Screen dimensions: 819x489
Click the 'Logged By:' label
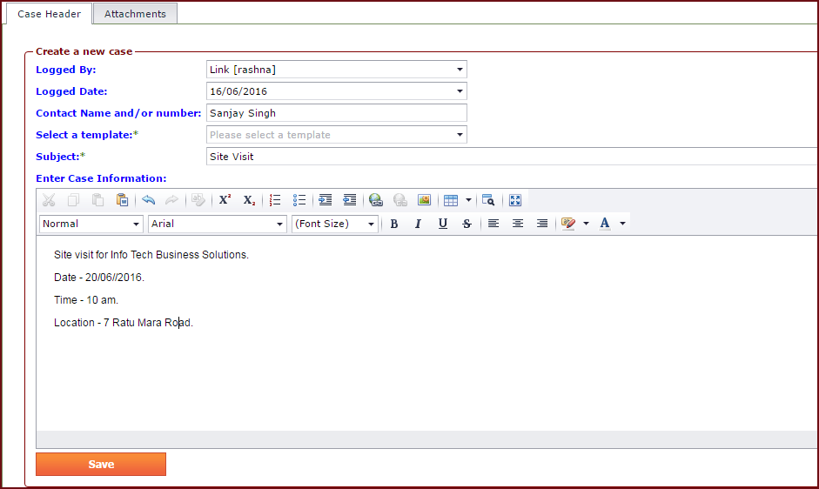click(66, 70)
